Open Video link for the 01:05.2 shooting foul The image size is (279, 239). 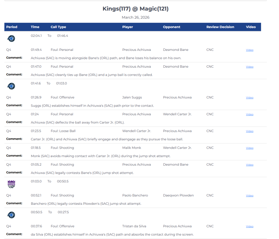(x=250, y=165)
